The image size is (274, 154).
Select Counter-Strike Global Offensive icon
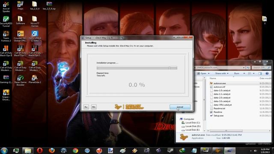coord(20,36)
